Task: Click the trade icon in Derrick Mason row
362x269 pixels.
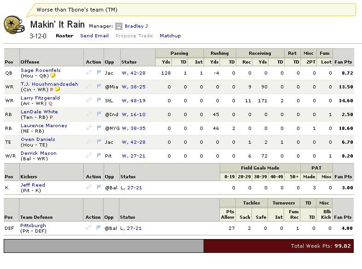Action: coord(88,156)
